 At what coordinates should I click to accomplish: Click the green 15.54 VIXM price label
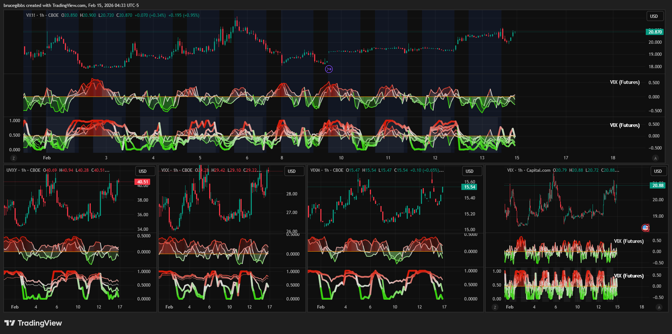(x=469, y=187)
